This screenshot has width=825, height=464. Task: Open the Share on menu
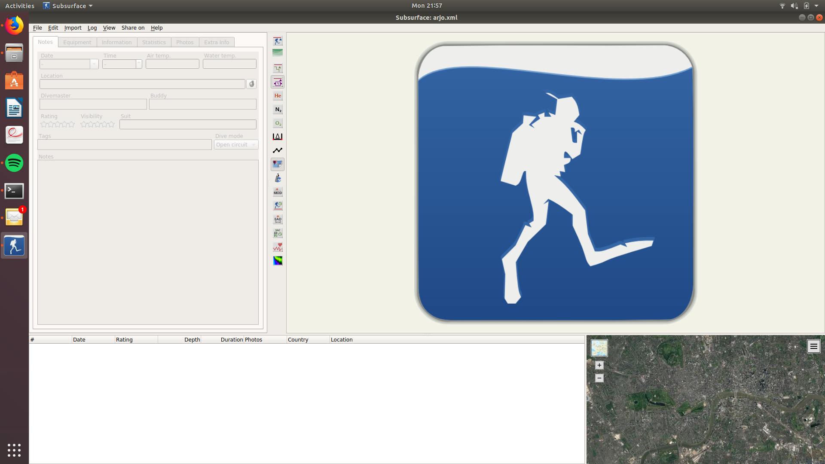(133, 27)
